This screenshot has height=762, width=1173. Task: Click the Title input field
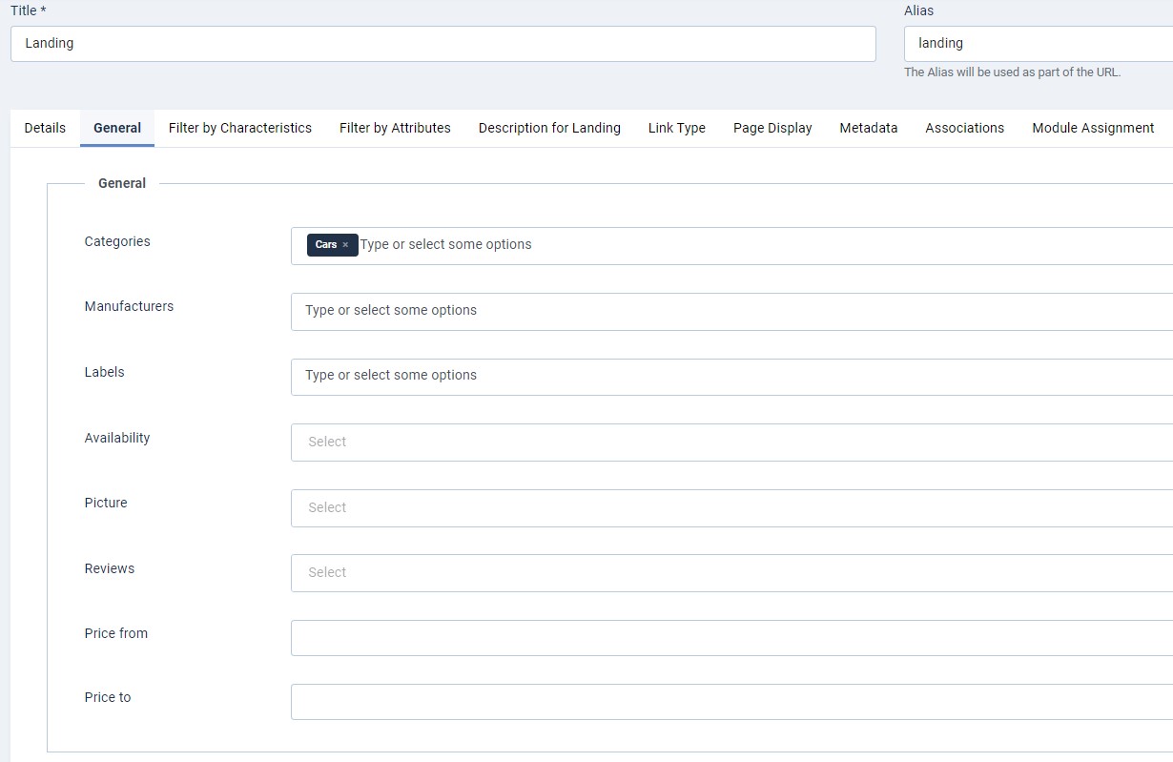coord(443,44)
